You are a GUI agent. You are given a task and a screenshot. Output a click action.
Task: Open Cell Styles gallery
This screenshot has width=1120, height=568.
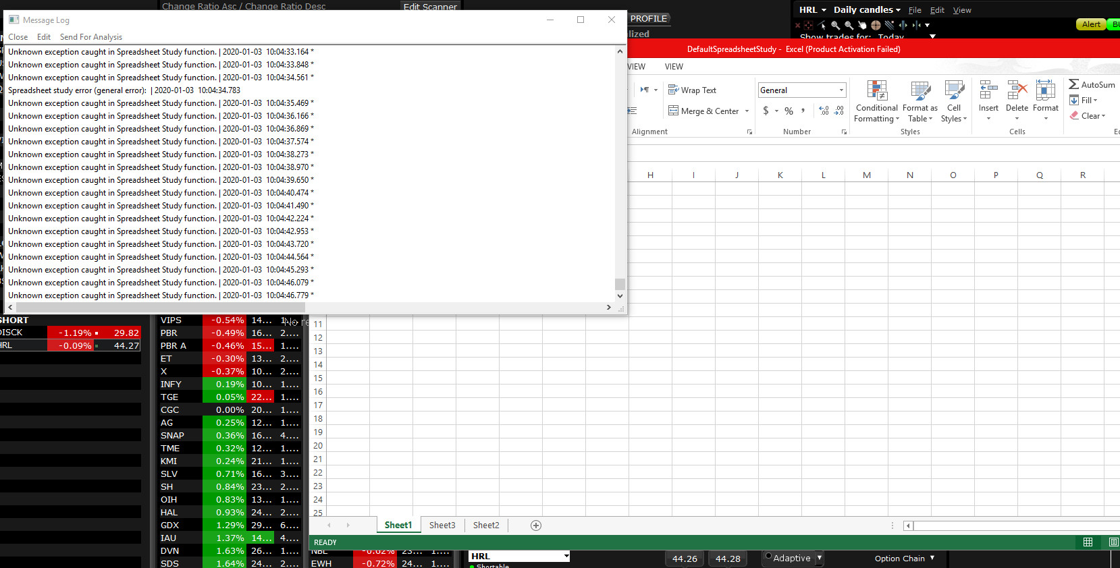[954, 101]
